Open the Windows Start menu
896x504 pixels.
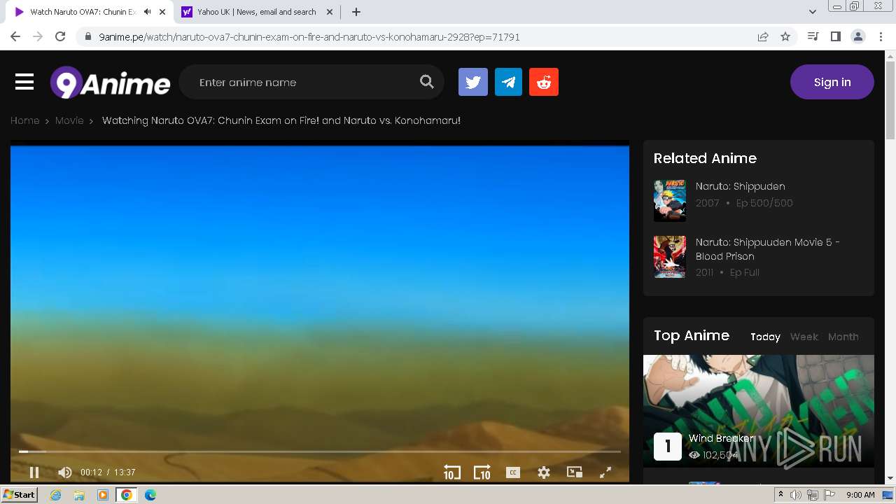coord(20,495)
